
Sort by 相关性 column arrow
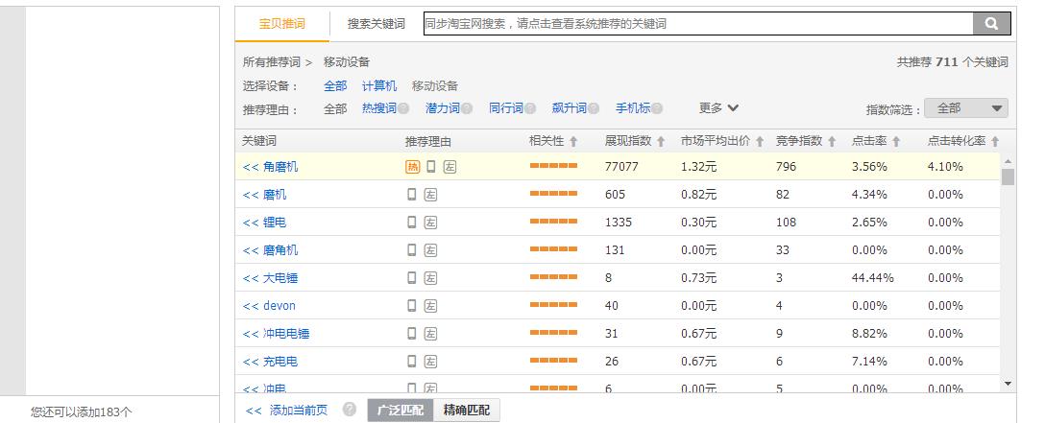click(x=573, y=142)
